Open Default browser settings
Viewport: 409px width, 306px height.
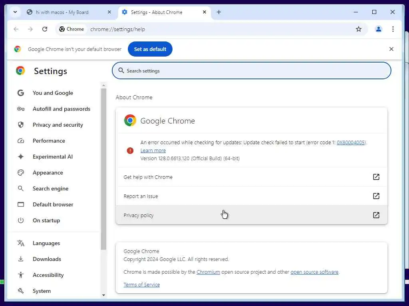[53, 204]
